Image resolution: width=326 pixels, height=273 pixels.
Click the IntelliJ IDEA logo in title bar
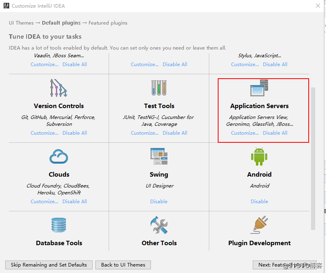[6, 6]
